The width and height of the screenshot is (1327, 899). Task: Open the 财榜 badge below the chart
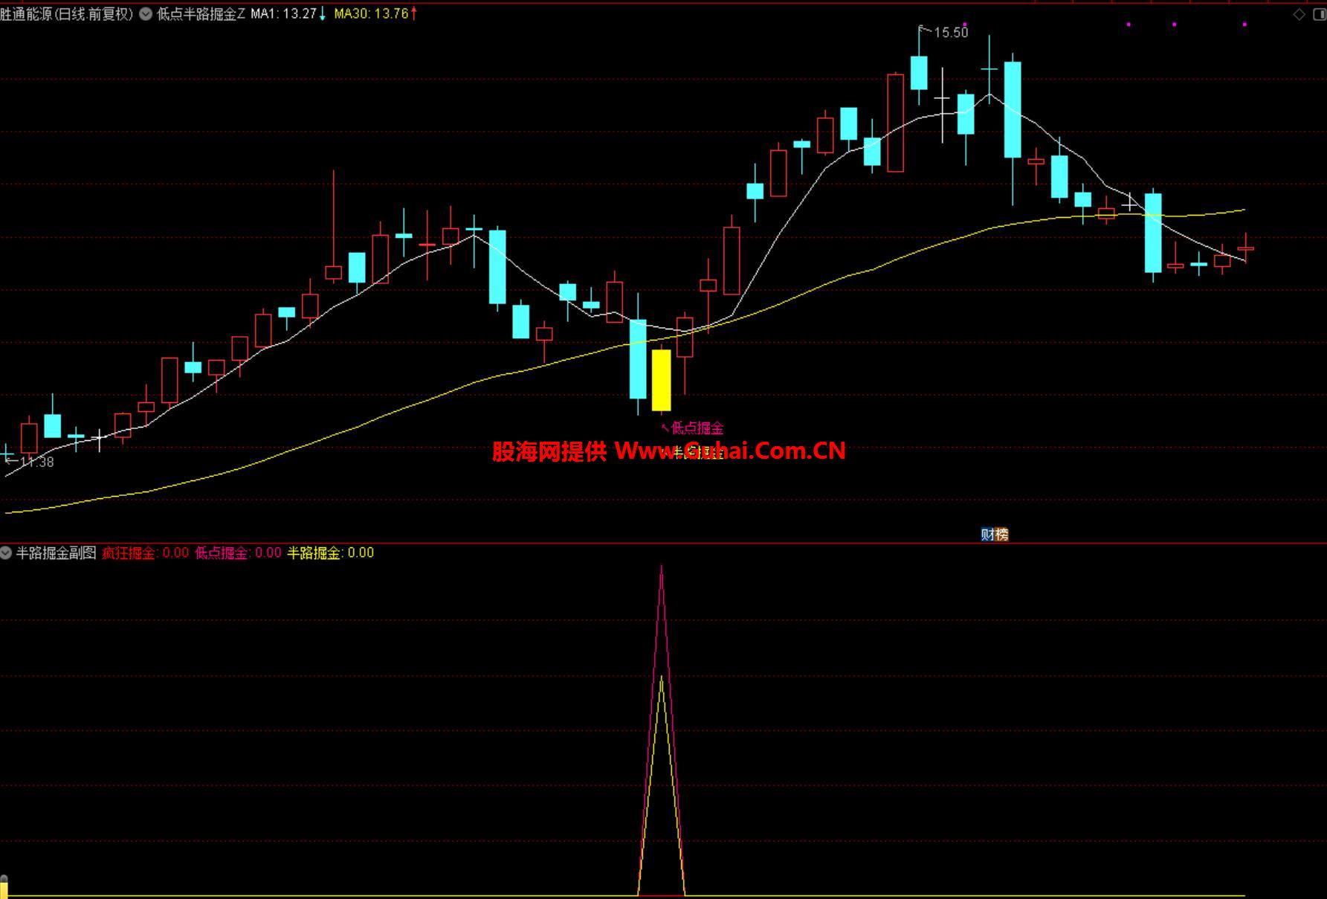point(995,534)
